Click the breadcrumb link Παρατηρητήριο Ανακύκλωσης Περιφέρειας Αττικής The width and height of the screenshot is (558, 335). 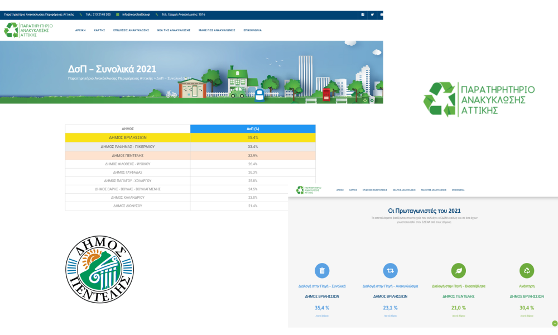(x=110, y=78)
